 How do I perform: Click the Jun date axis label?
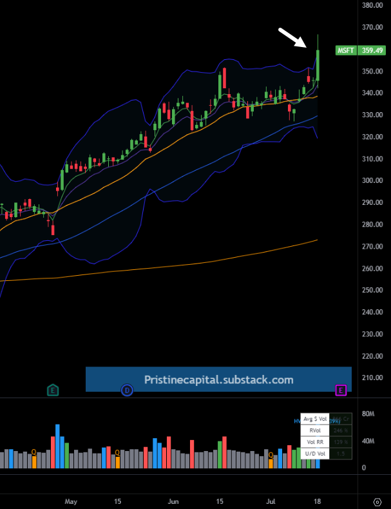(173, 501)
